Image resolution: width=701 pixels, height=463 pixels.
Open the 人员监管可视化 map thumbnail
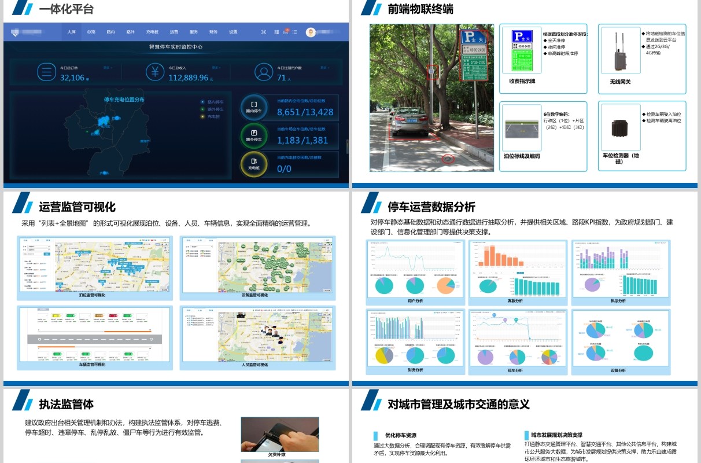tap(257, 335)
